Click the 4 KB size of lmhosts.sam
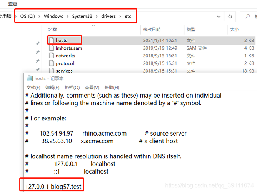 click(249, 48)
